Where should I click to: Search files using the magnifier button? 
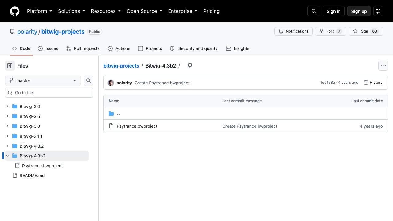(88, 80)
